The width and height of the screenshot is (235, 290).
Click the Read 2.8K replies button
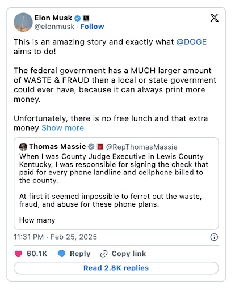116,268
